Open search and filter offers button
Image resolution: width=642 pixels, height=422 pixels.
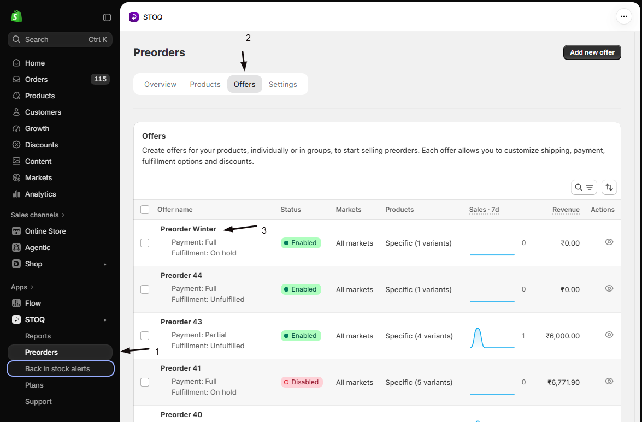tap(584, 187)
